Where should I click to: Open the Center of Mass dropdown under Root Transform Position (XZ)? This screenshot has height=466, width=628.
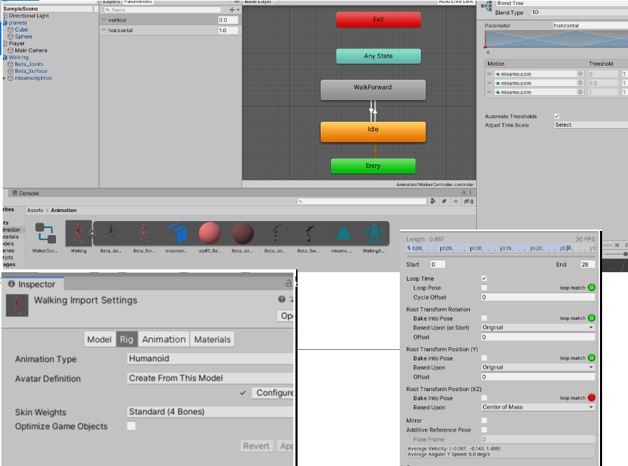tap(538, 407)
